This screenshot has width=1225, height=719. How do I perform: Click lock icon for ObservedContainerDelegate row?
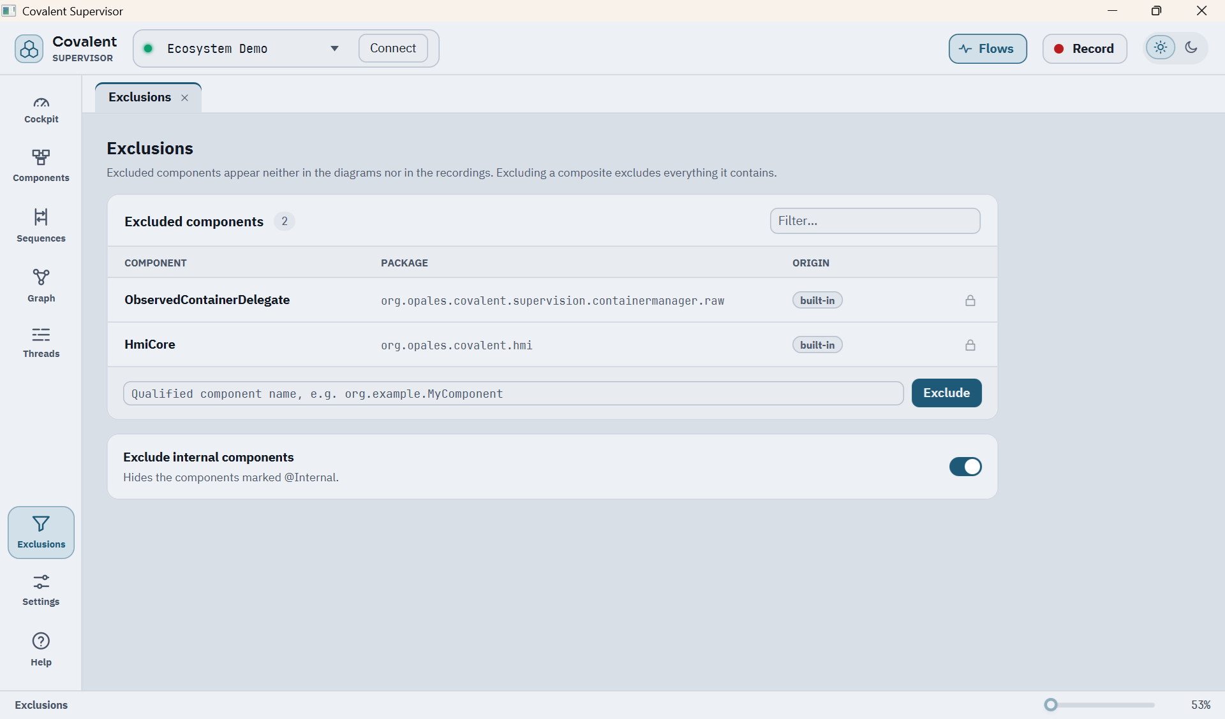coord(970,300)
